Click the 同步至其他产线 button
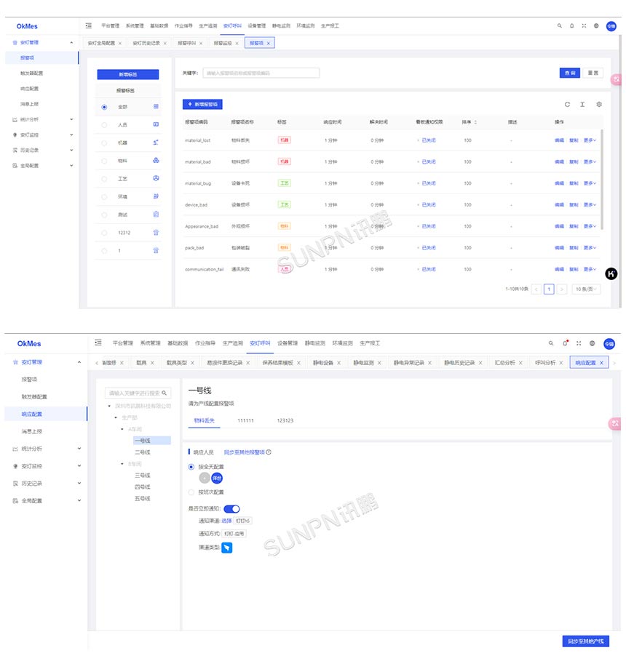626x669 pixels. pyautogui.click(x=585, y=641)
